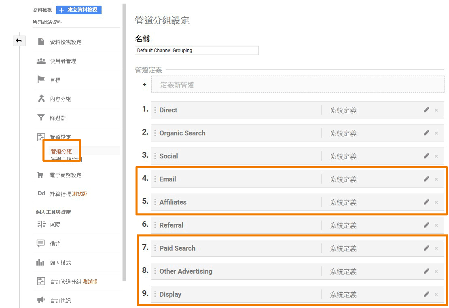This screenshot has height=308, width=449.
Task: Open 自訂管道分組 測試版 item
Action: click(74, 282)
